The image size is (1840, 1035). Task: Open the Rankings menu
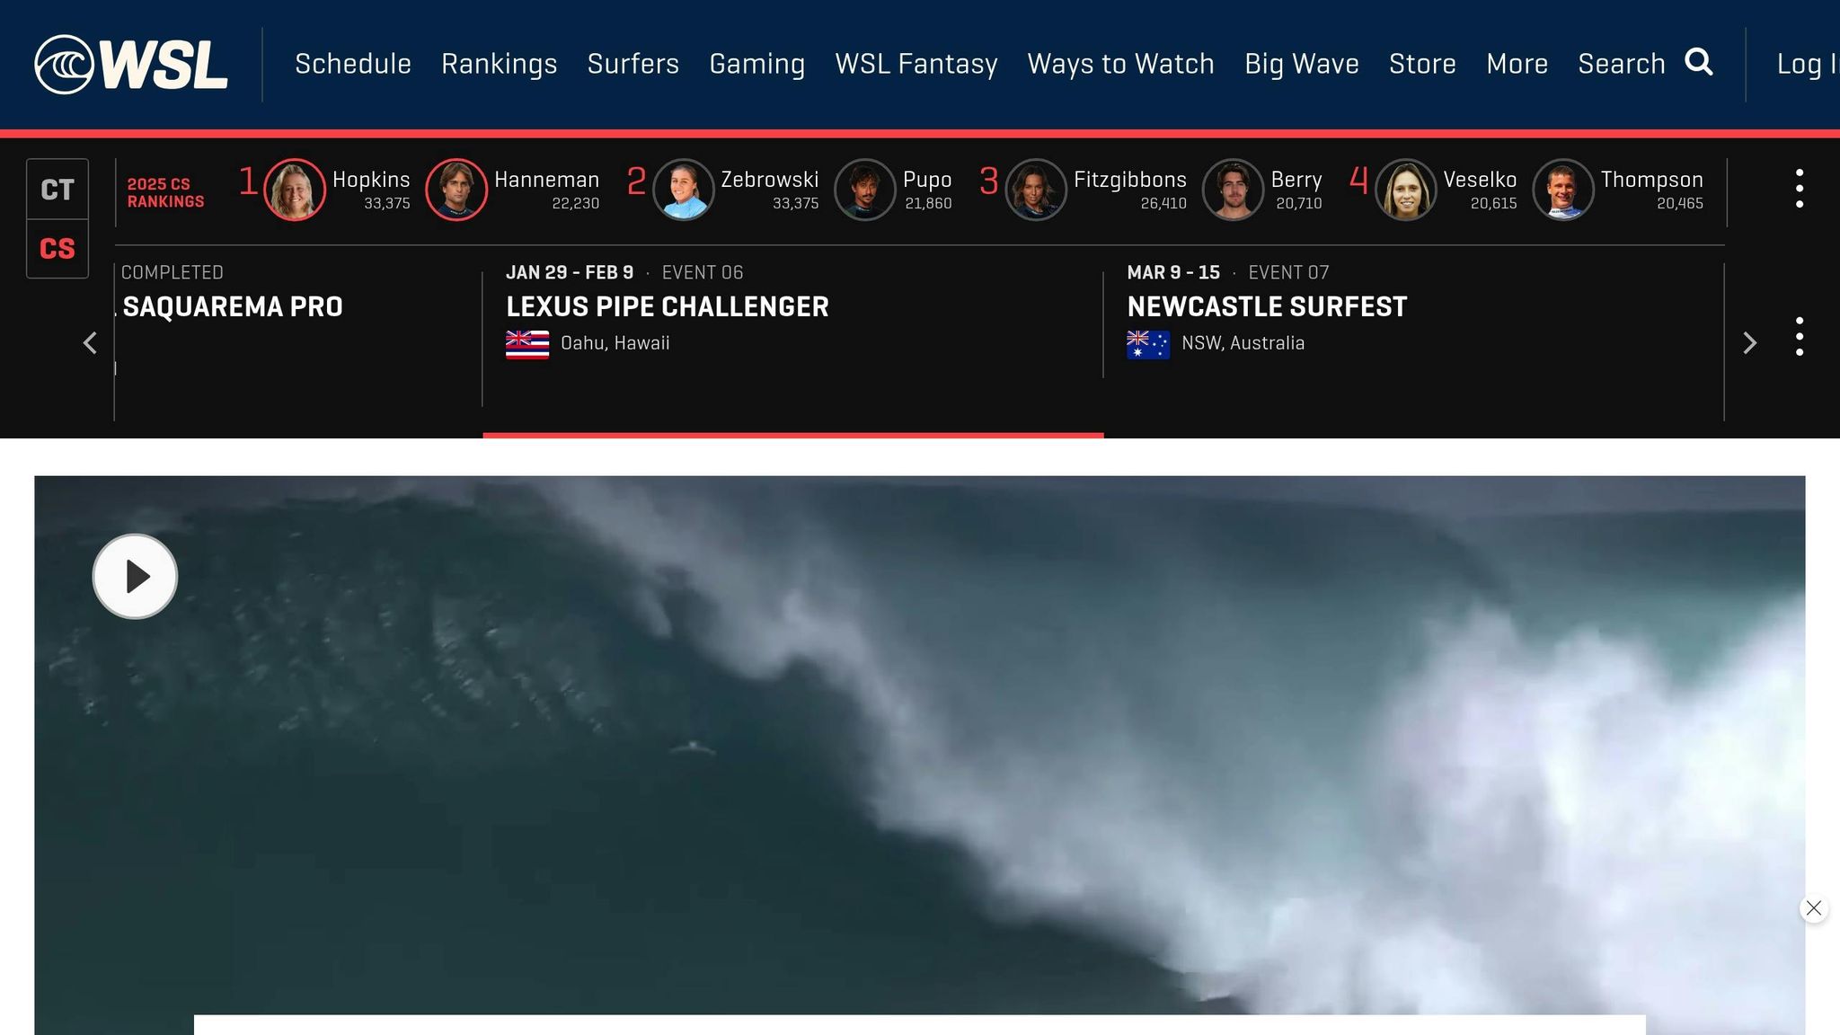point(500,64)
